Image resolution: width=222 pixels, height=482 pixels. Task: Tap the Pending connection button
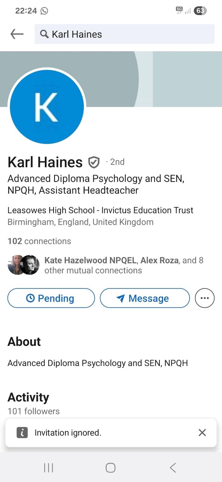(x=51, y=298)
